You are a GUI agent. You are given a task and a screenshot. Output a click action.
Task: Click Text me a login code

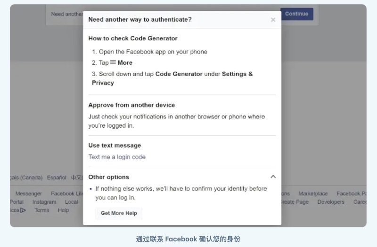click(x=117, y=157)
